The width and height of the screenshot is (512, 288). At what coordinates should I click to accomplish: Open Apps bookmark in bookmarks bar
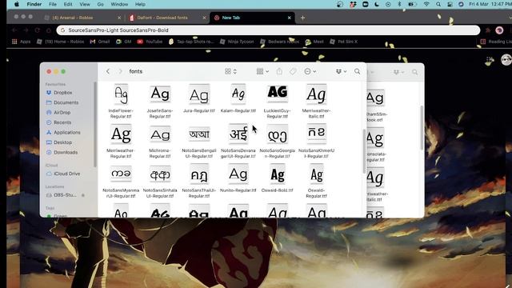tap(22, 42)
